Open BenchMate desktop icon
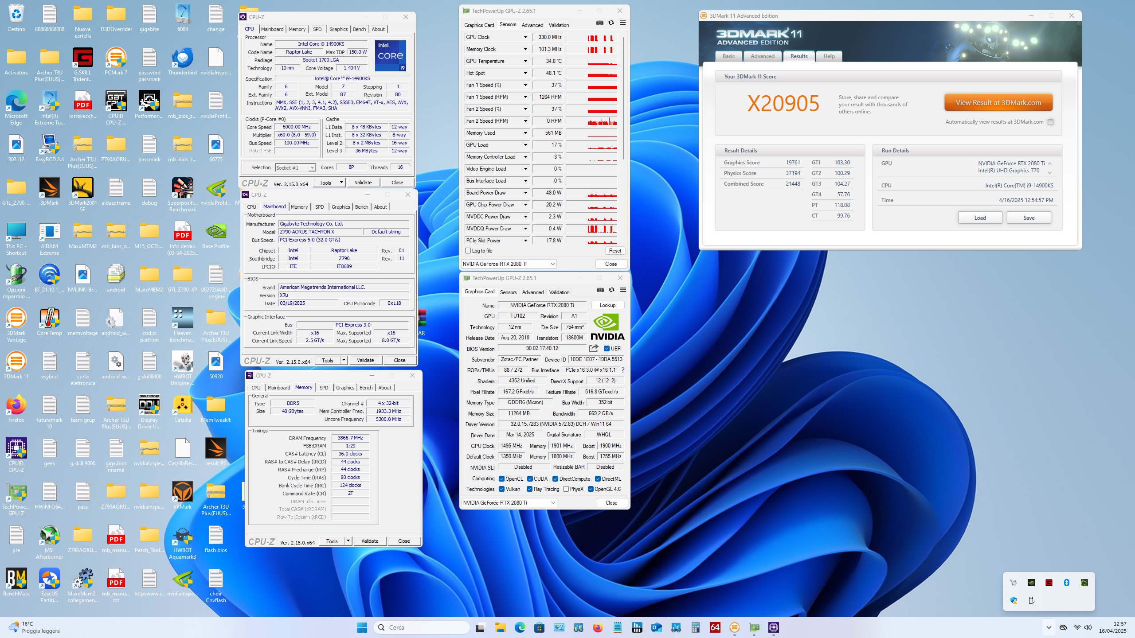The height and width of the screenshot is (638, 1135). click(x=16, y=583)
